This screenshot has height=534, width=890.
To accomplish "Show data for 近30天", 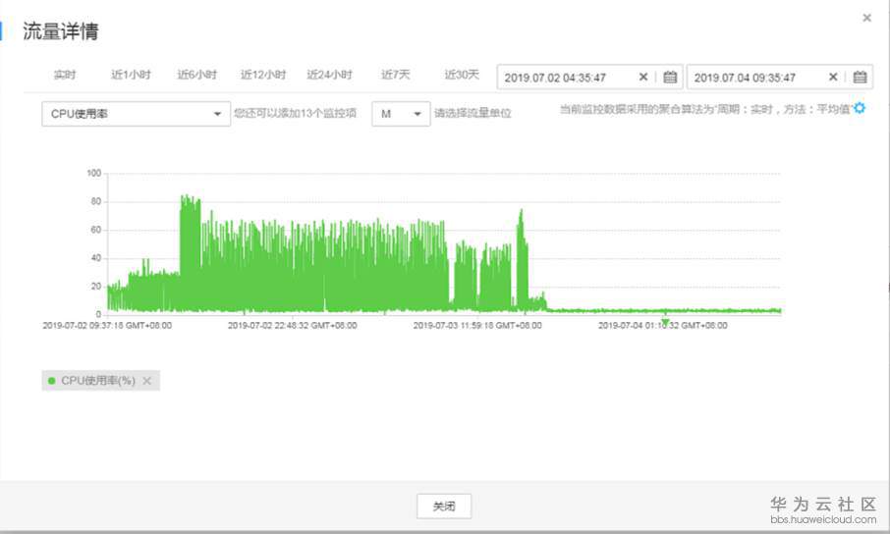I will (x=462, y=75).
